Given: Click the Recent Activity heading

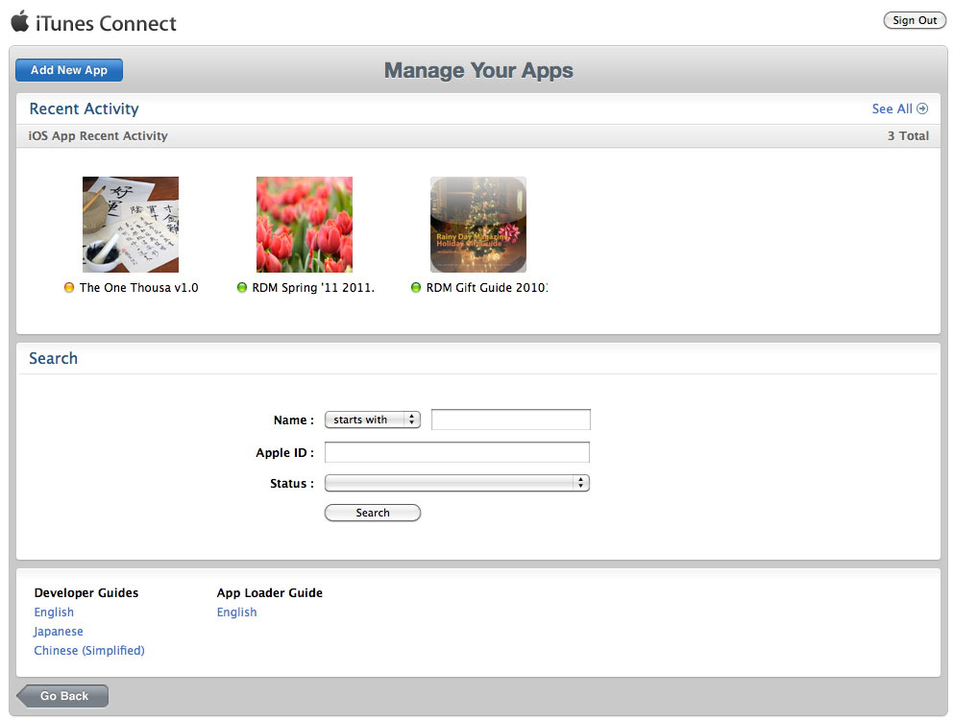Looking at the screenshot, I should point(84,108).
